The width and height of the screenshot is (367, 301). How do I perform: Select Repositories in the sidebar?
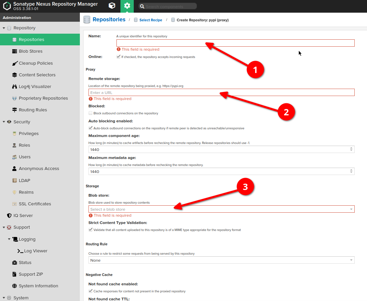click(40, 39)
